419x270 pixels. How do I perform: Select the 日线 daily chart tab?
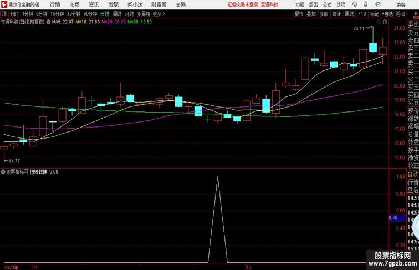tap(105, 14)
